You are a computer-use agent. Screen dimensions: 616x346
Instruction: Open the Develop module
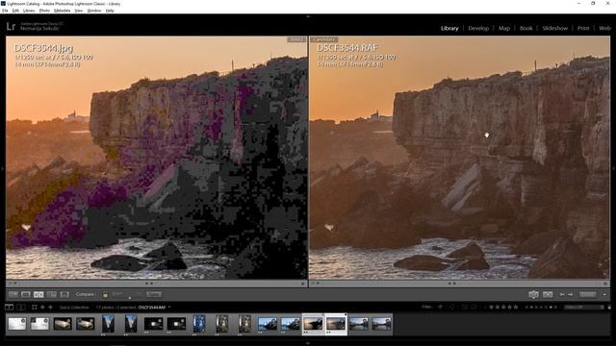pos(478,28)
